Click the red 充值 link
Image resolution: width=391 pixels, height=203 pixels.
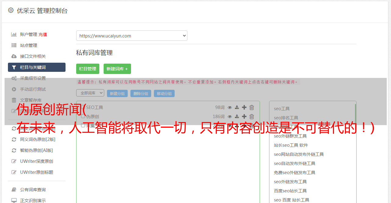(43, 34)
